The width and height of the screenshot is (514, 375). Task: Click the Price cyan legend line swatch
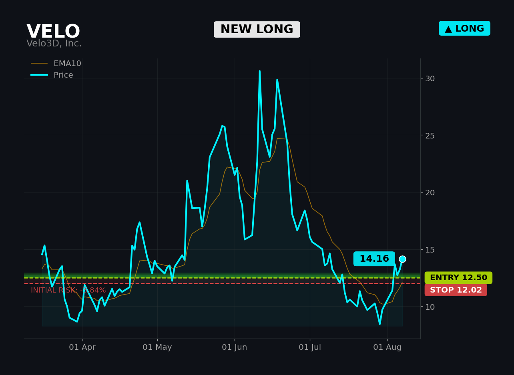(39, 75)
